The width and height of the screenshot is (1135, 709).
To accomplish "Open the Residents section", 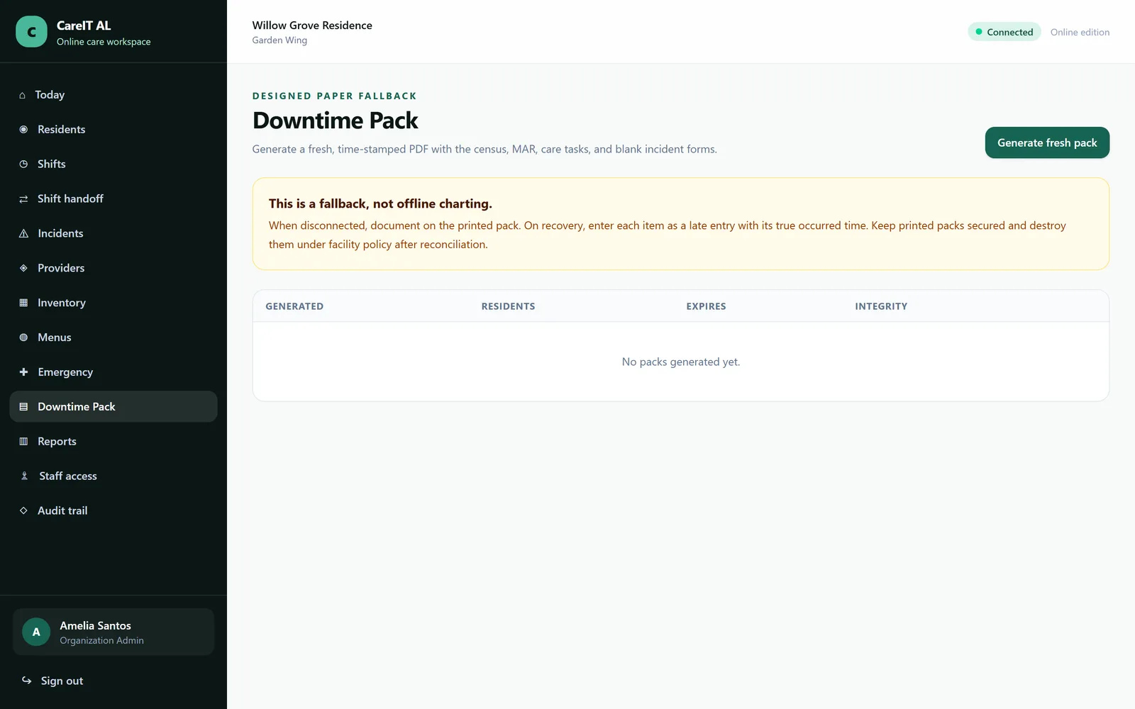I will coord(113,130).
